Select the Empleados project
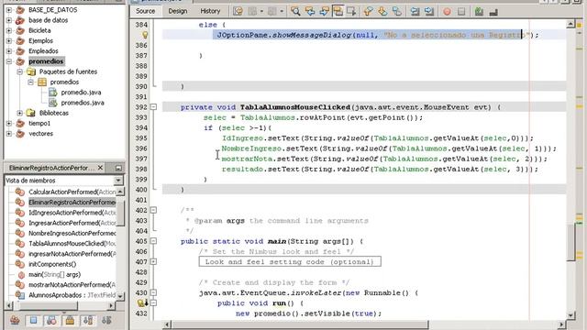Screen dimensions: 587x330 pyautogui.click(x=43, y=51)
